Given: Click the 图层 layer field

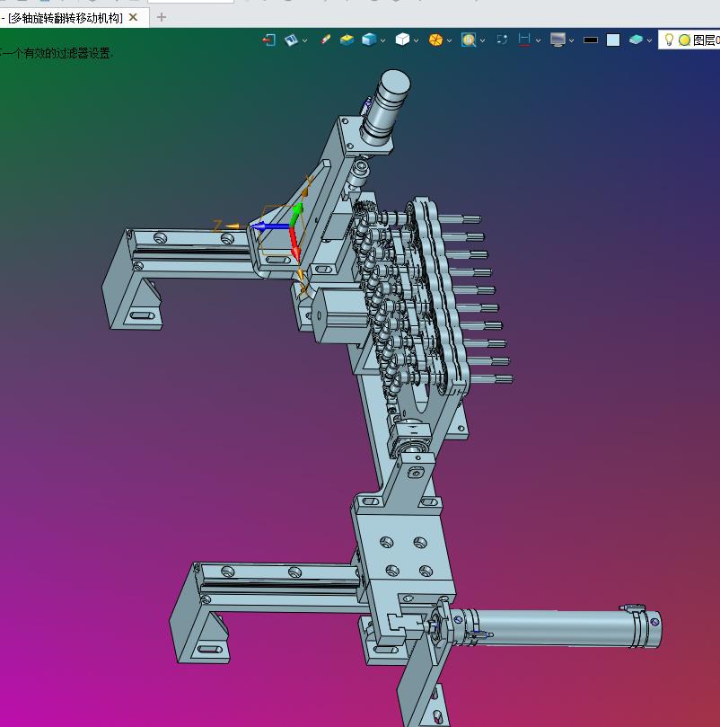Looking at the screenshot, I should point(689,40).
